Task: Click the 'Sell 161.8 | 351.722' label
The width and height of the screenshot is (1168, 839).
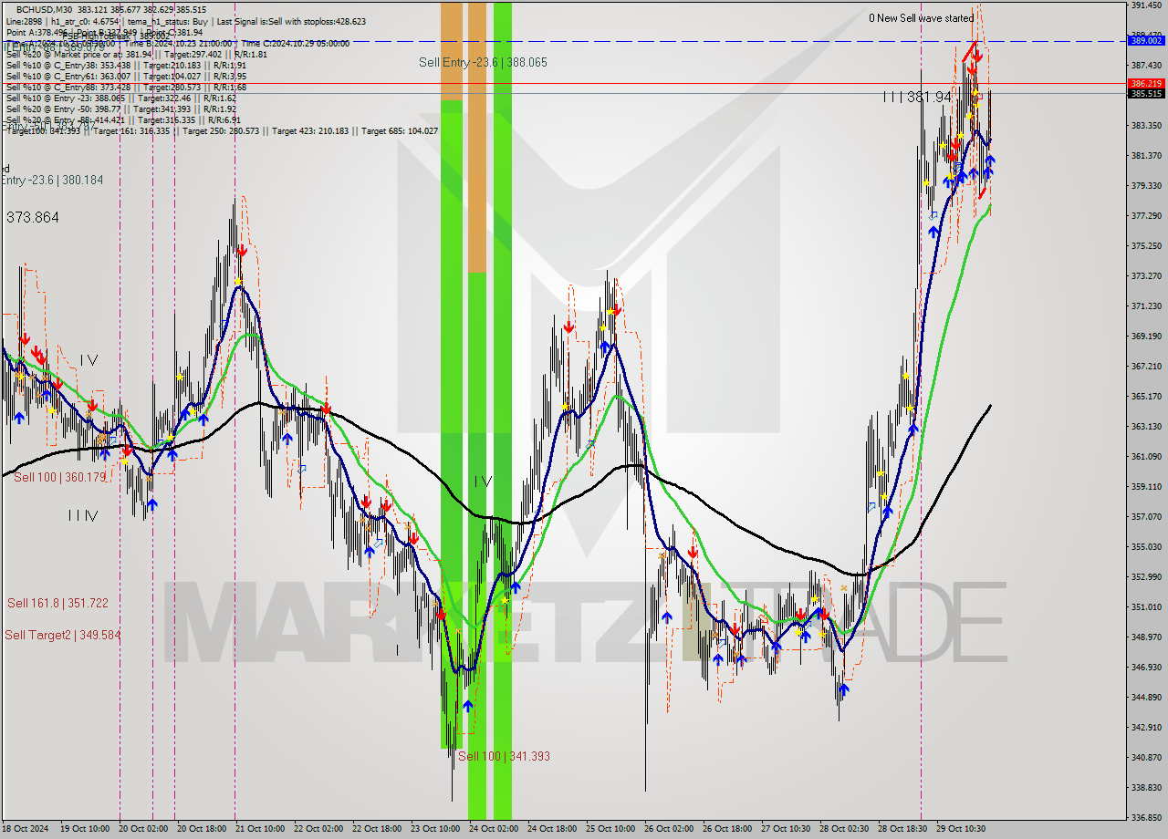Action: 57,603
